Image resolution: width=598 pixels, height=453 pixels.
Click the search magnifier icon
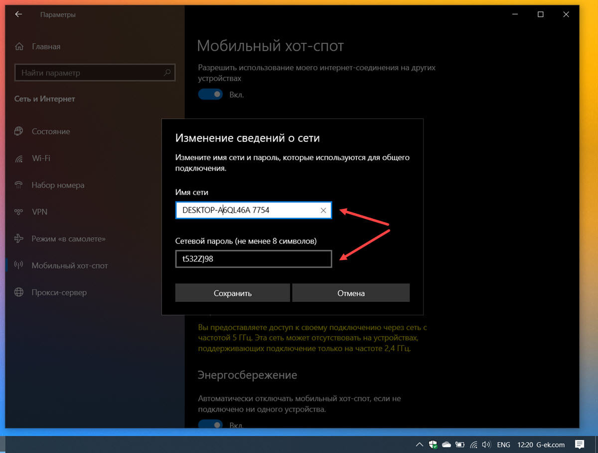(167, 73)
